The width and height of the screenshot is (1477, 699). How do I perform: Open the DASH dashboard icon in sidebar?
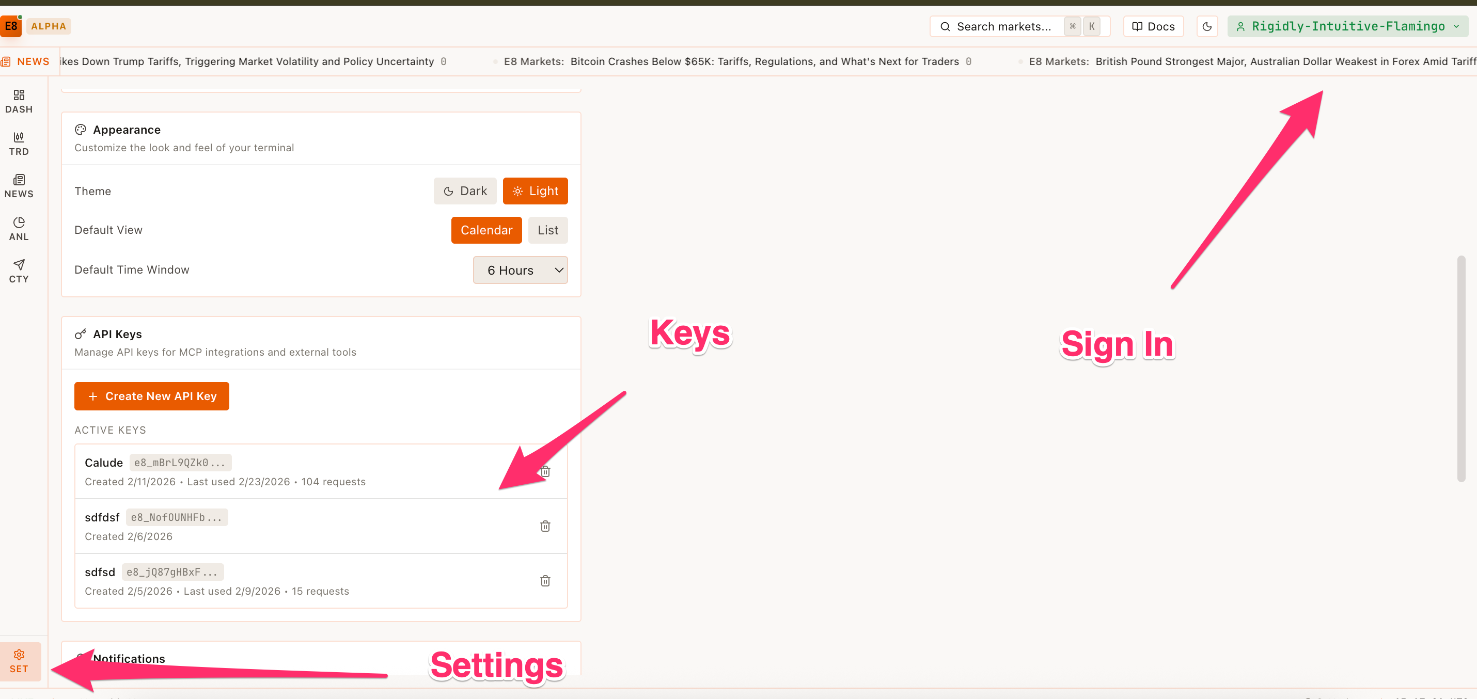(x=19, y=101)
